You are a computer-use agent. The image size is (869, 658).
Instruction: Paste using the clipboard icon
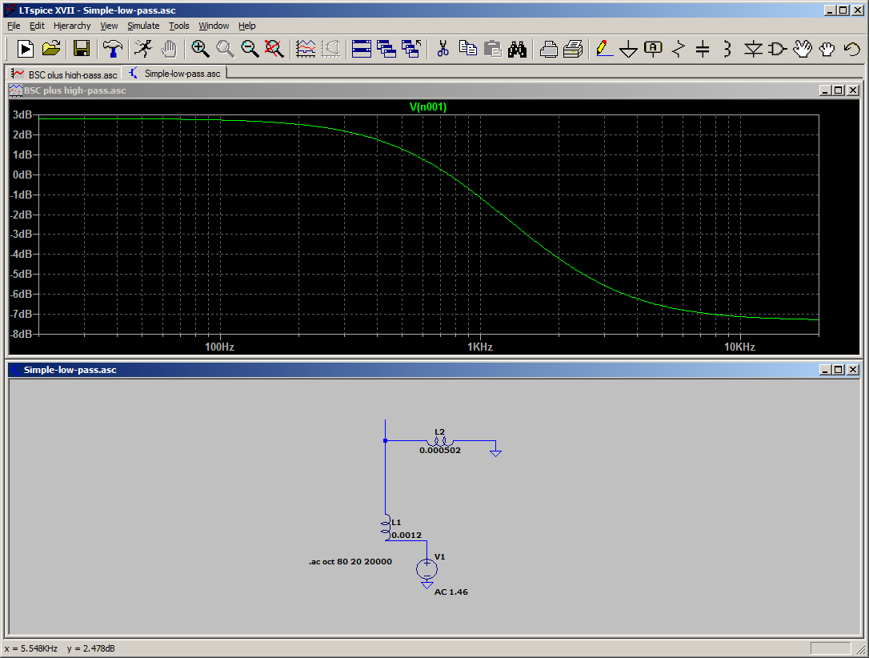click(x=493, y=50)
